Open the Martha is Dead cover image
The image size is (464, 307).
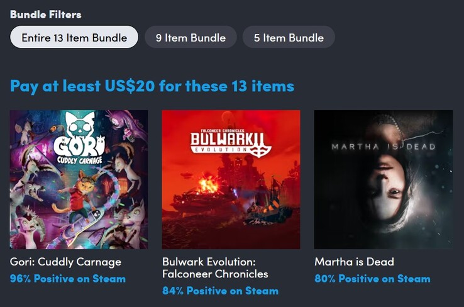[x=384, y=179]
